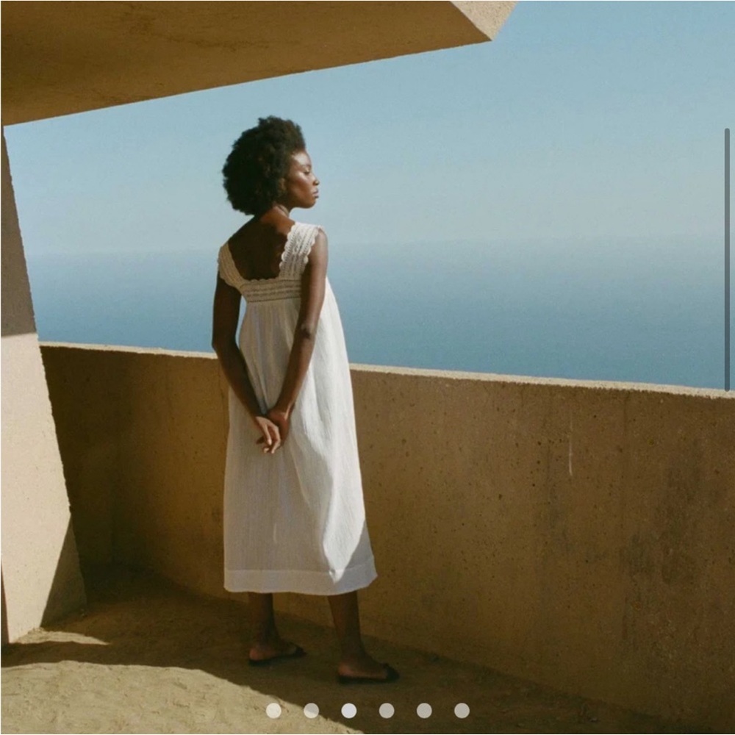Select the model's clasped hands
Screen dimensions: 735x735
click(x=272, y=429)
